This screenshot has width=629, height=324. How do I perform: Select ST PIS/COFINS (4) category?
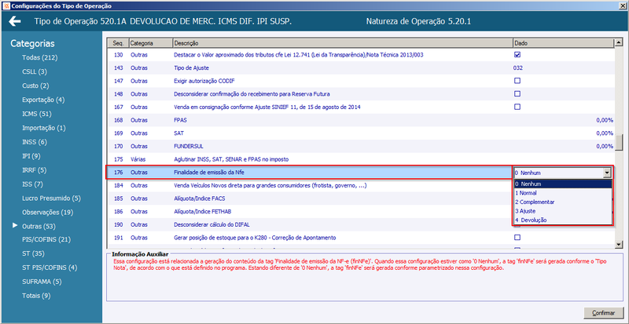point(50,268)
